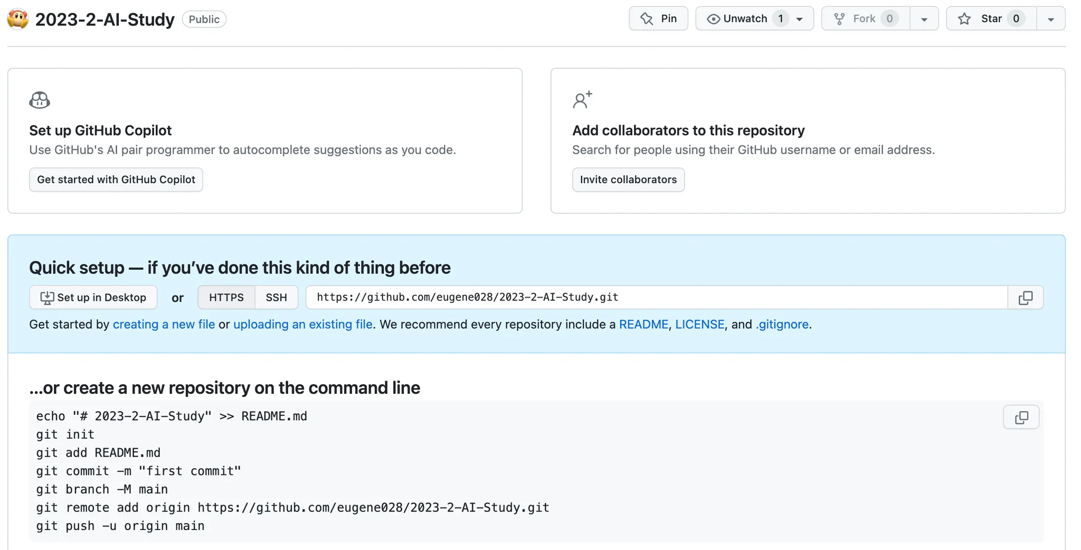
Task: Copy the command line setup commands
Action: pyautogui.click(x=1021, y=418)
